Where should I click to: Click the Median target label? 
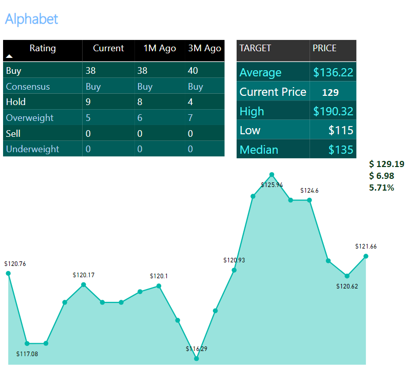point(259,150)
